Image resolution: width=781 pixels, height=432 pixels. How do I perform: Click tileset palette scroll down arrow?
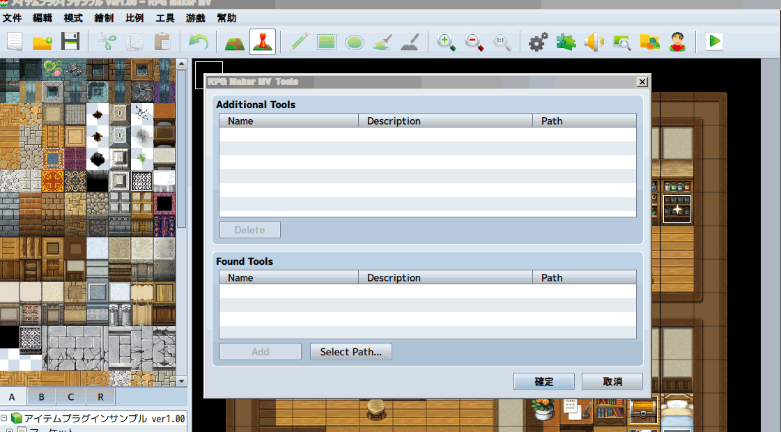point(181,380)
